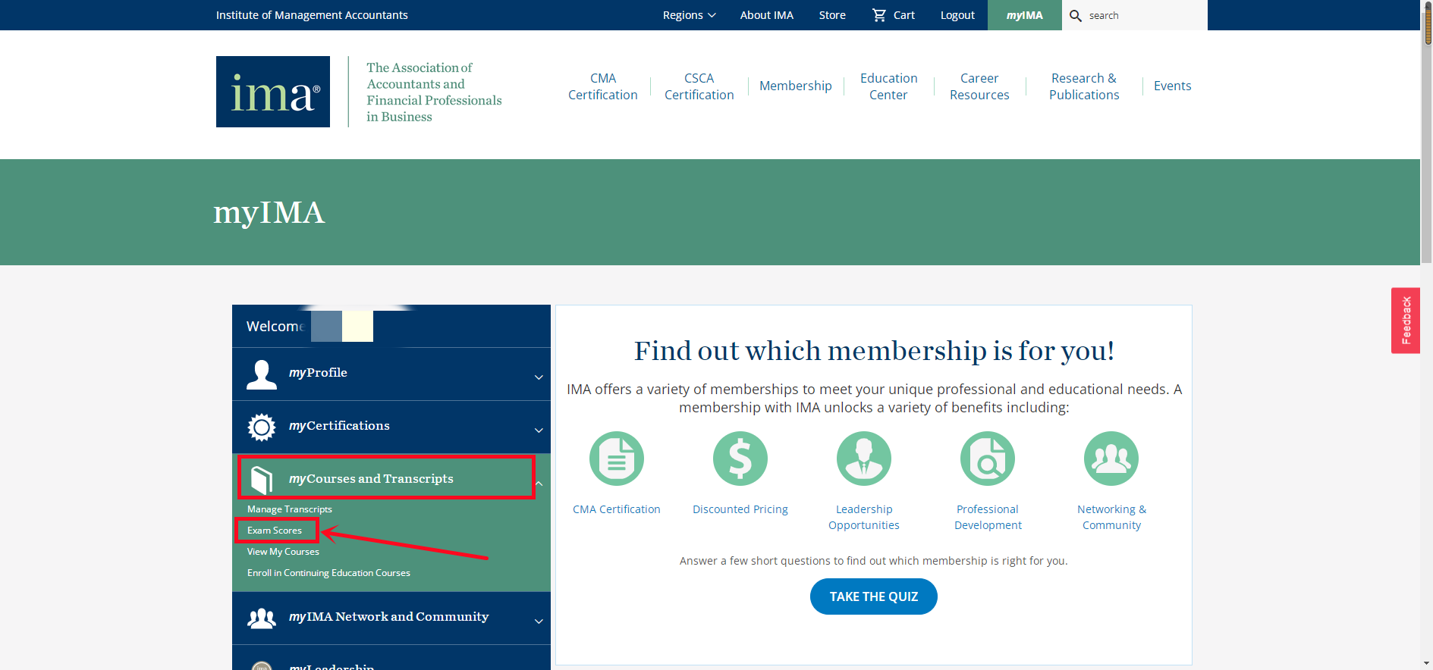Viewport: 1433px width, 670px height.
Task: Collapse myCourses and Transcripts chevron
Action: 539,483
